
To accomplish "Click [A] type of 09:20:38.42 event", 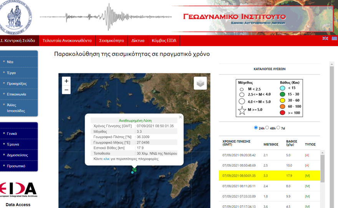I will tap(307, 155).
